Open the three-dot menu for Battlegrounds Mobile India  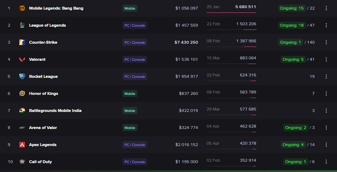coord(326,111)
